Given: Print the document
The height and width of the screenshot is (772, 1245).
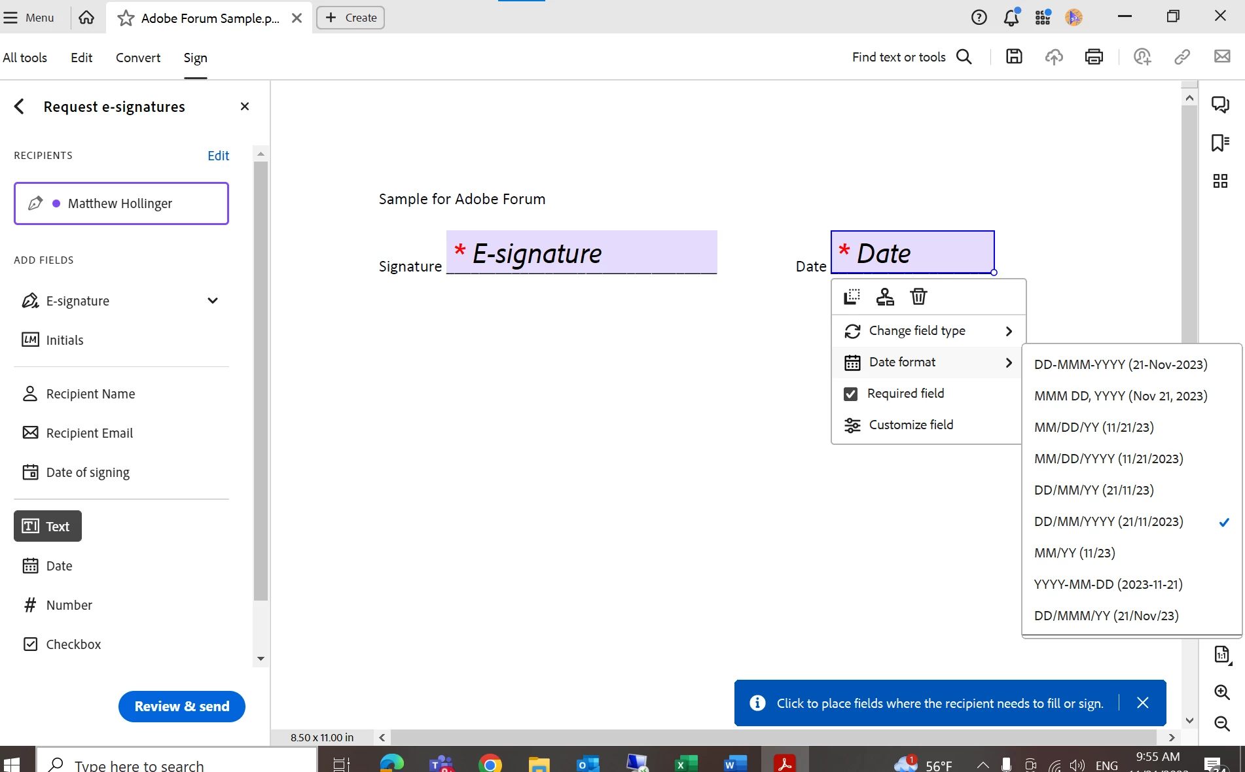Looking at the screenshot, I should (x=1094, y=57).
